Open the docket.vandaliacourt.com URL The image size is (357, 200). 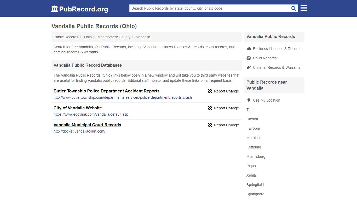click(79, 131)
